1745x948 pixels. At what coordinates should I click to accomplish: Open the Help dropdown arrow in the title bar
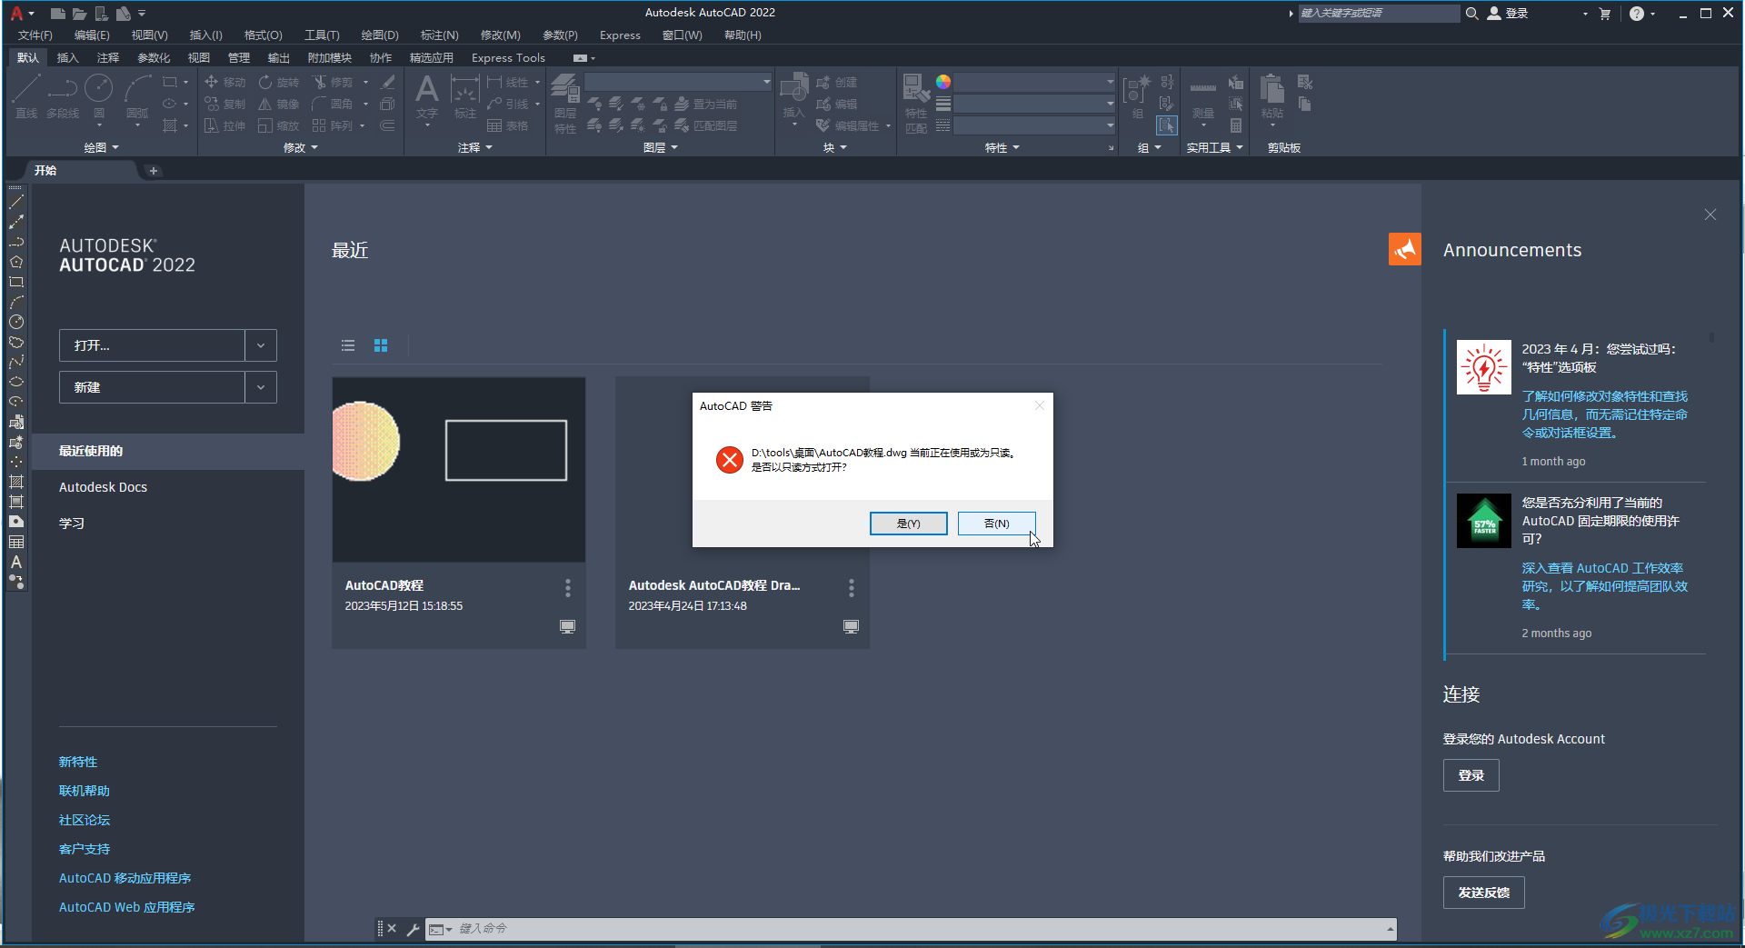tap(1652, 14)
